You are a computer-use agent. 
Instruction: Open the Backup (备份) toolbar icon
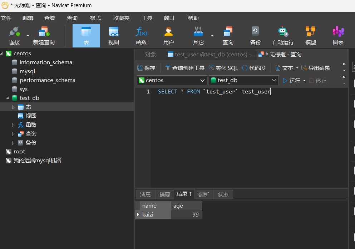(x=255, y=36)
